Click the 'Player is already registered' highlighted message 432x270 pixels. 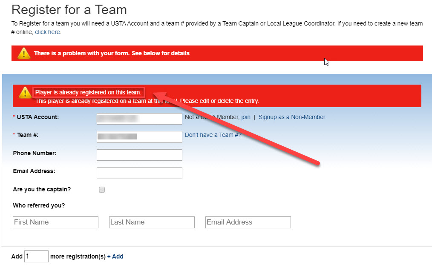89,92
